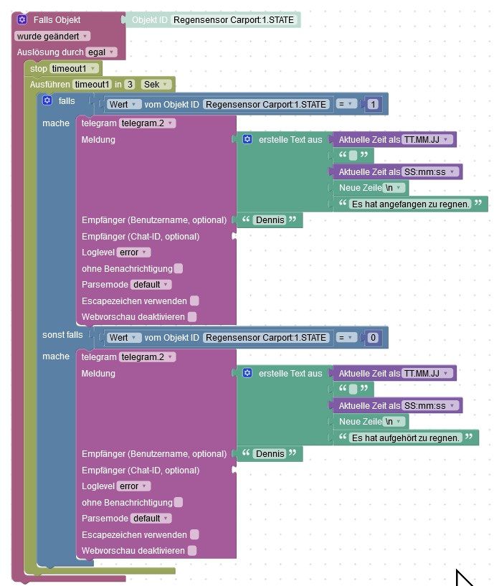Open equals operator dropdown comparing to 0
This screenshot has height=586, width=494.
tap(346, 338)
